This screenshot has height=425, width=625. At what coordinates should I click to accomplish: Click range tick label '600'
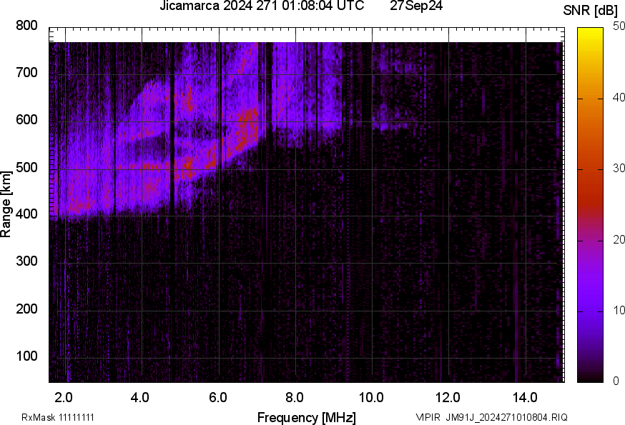(x=26, y=119)
